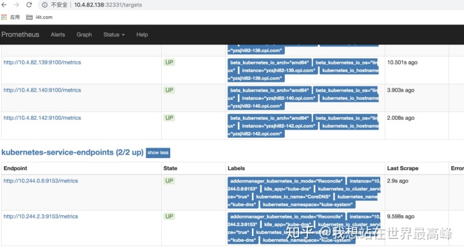This screenshot has height=252, width=464.
Task: Click beta_kubernetes_io_arch label in 10.4.82.142 row
Action: point(269,119)
